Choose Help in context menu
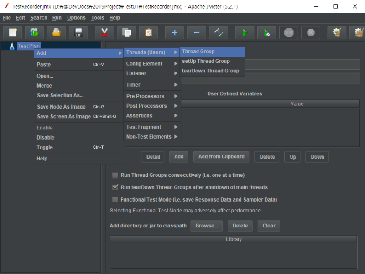Screen dimensions: 365x274 tap(79, 159)
